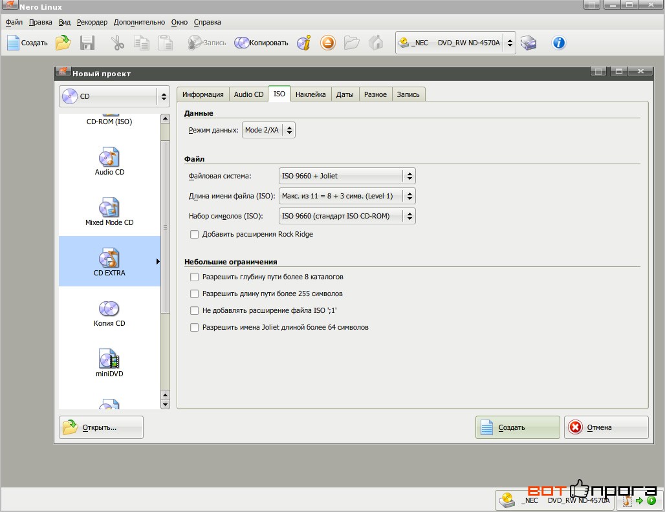Click project list scrollbar up arrow at top
The width and height of the screenshot is (665, 512).
166,119
